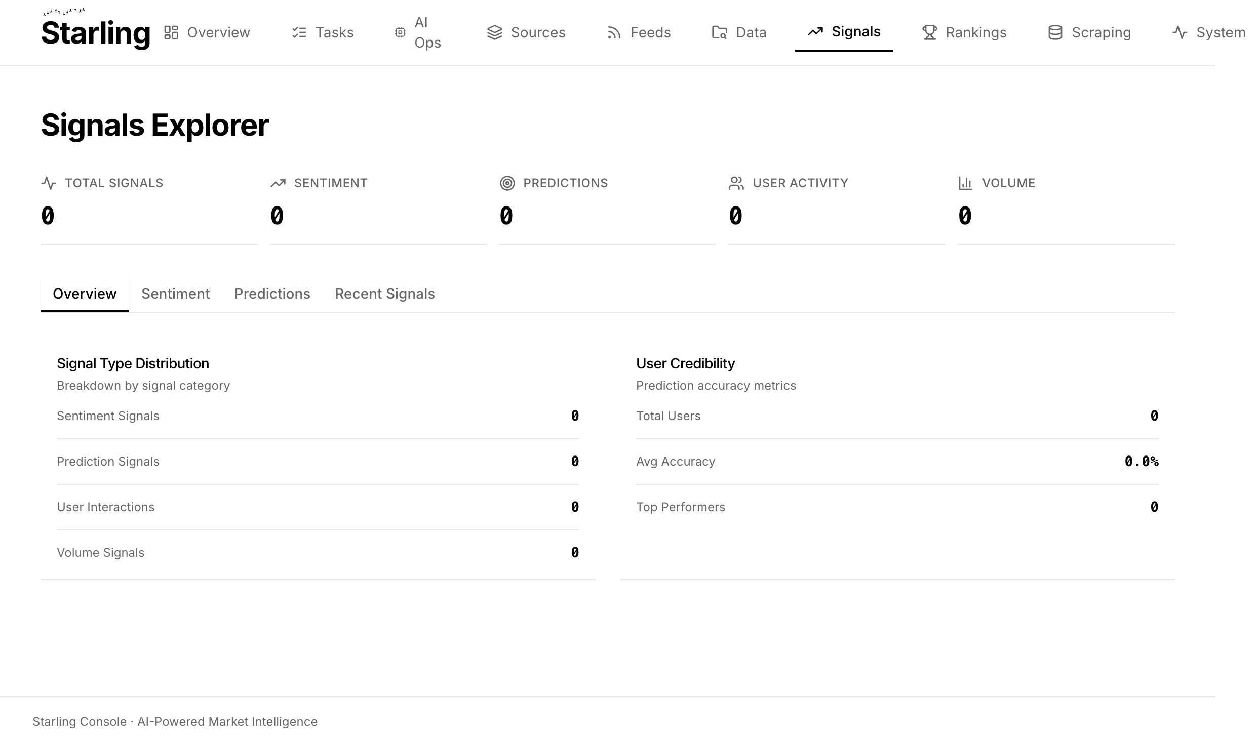The image size is (1258, 746).
Task: Open the Recent Signals tab
Action: 384,294
